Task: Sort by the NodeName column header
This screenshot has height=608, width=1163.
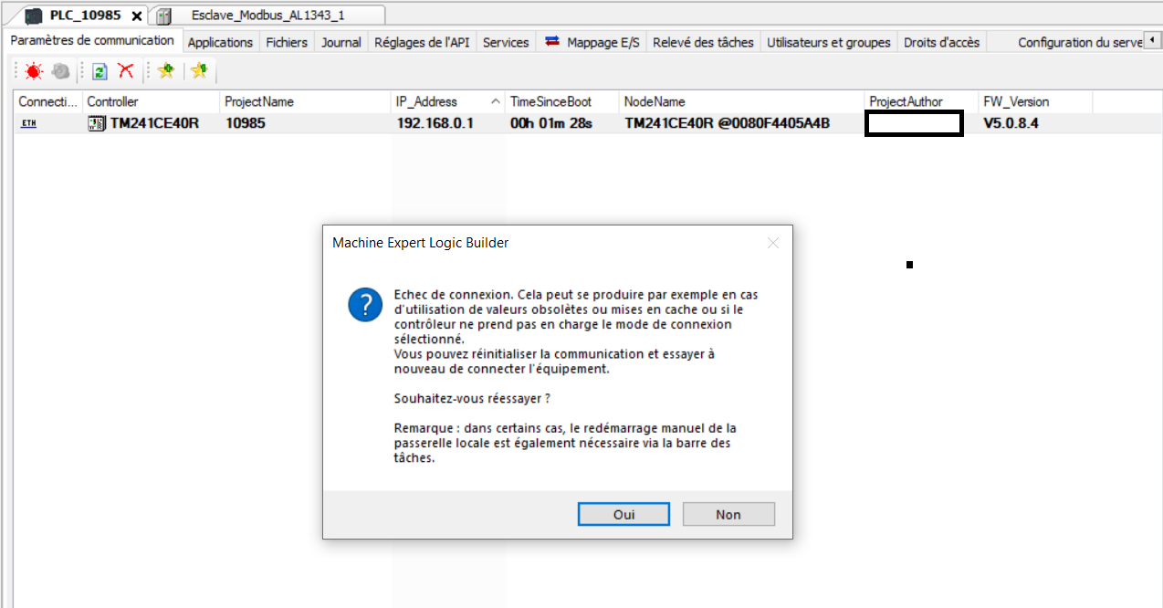Action: [741, 101]
